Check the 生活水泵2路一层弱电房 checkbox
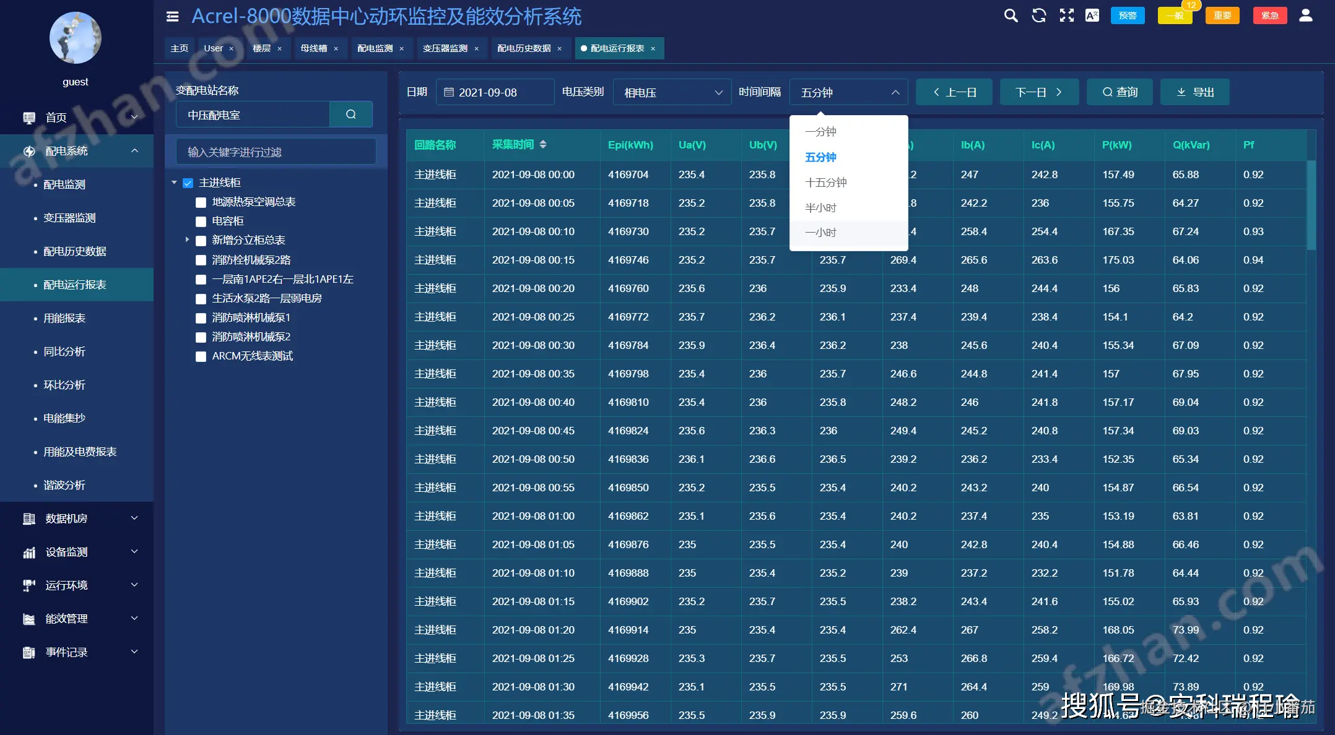Screen dimensions: 1335x735 (201, 299)
